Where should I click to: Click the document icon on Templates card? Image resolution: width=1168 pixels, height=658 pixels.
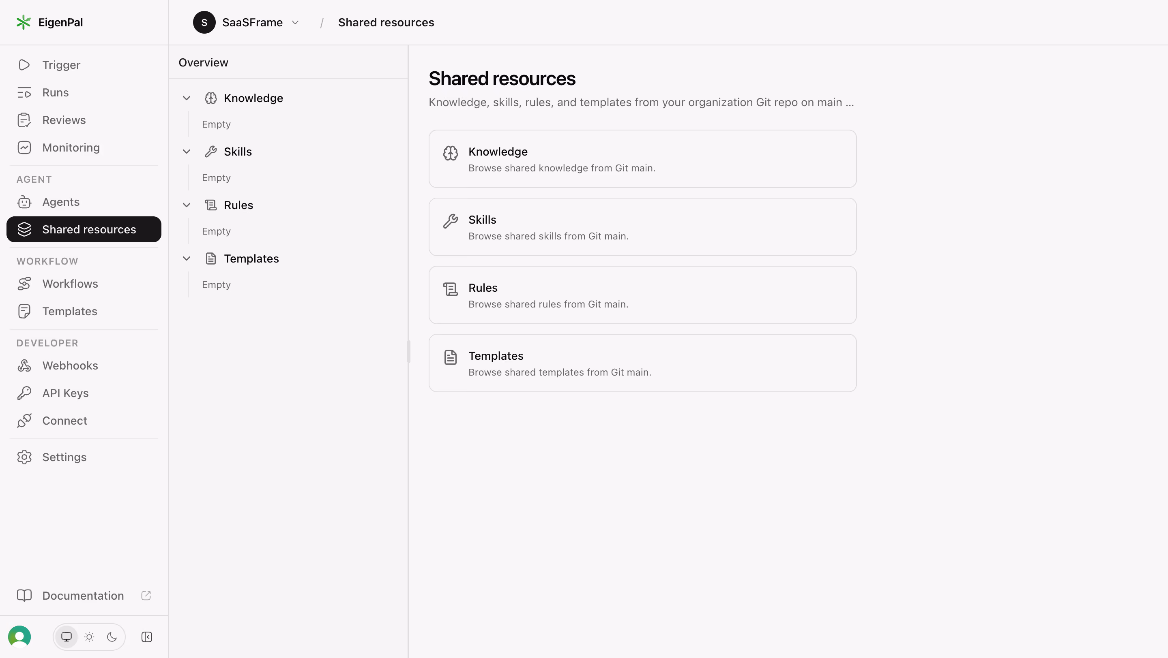(x=450, y=357)
